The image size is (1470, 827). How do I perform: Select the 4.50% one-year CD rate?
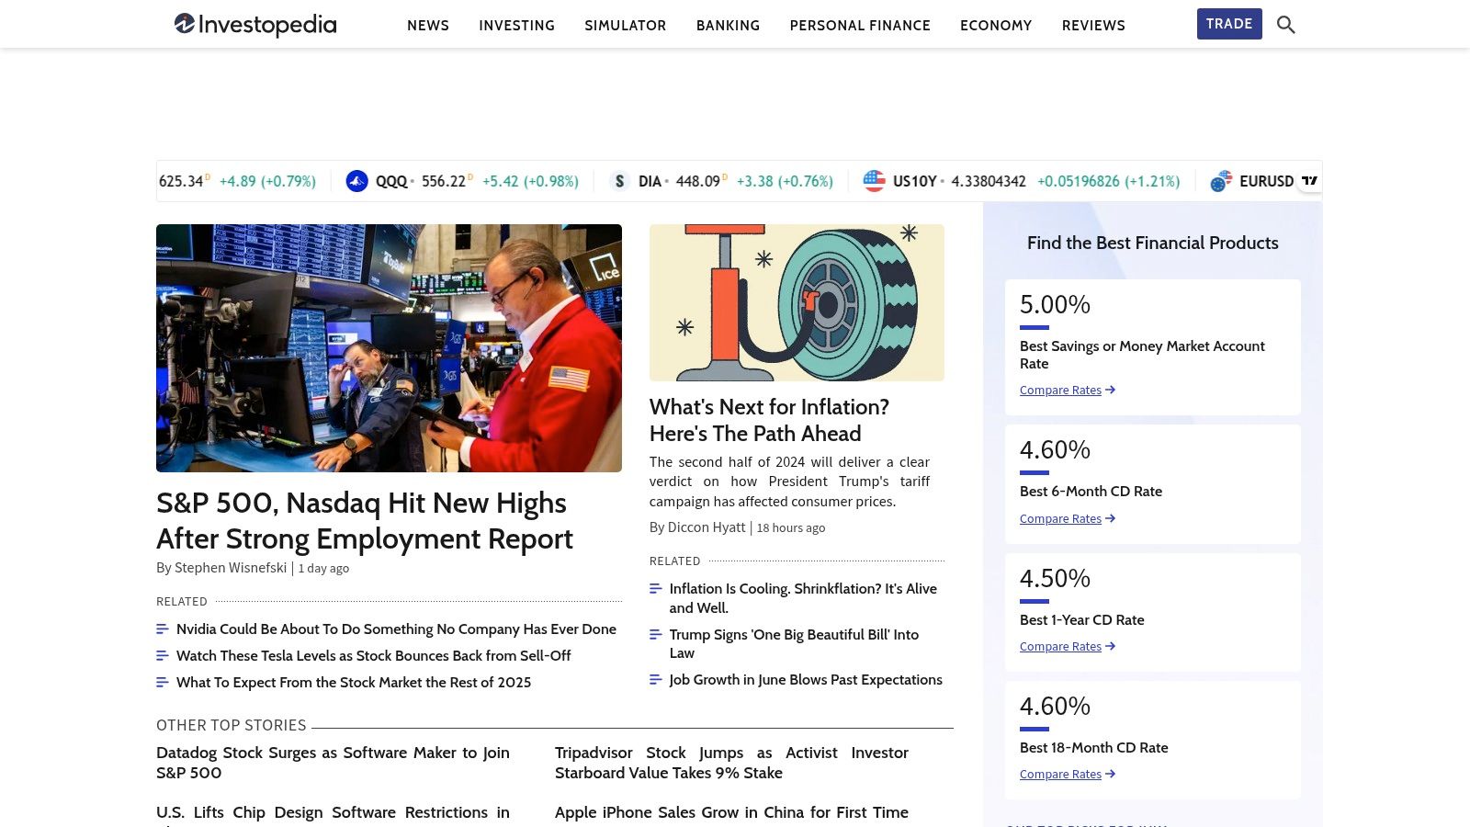coord(1055,578)
